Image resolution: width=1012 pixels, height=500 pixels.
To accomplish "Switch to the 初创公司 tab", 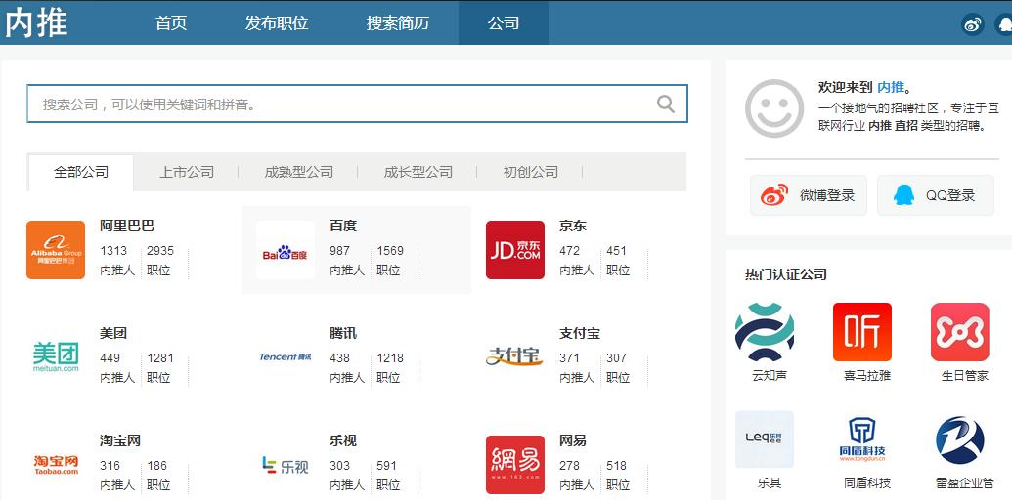I will [x=531, y=172].
